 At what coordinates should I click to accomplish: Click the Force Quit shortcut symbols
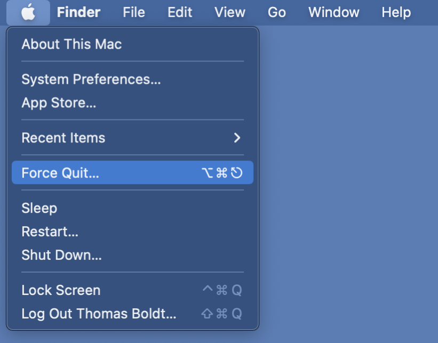tap(222, 173)
